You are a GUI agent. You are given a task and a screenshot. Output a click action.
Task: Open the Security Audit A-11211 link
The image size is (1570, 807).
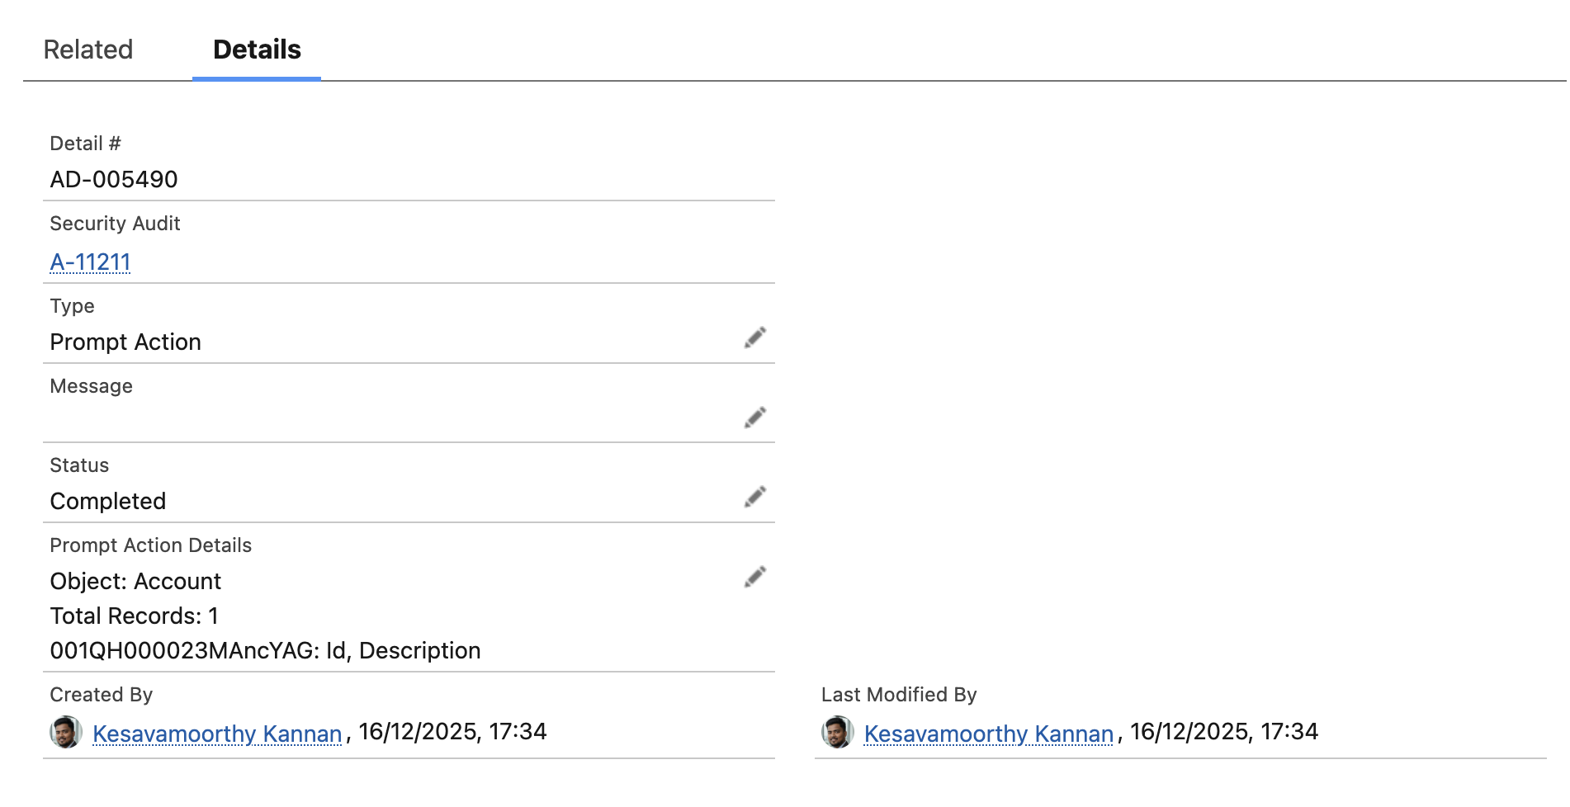click(x=91, y=262)
